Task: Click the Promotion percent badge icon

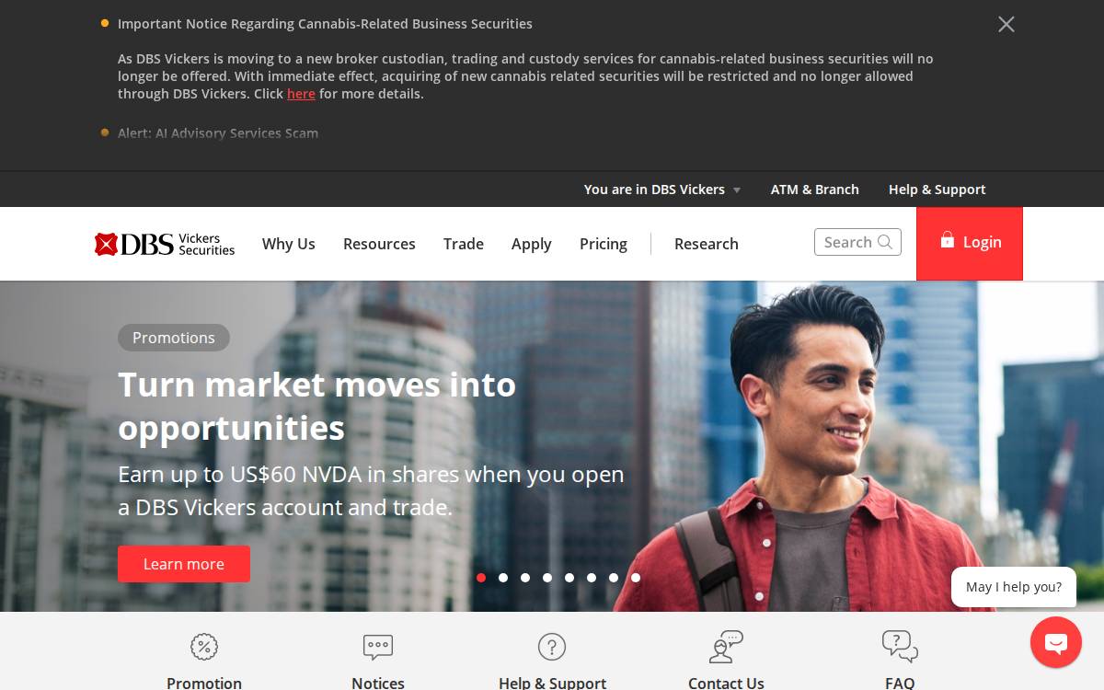Action: [x=204, y=647]
